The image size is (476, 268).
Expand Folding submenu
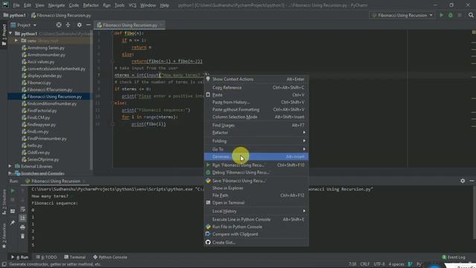(x=256, y=141)
